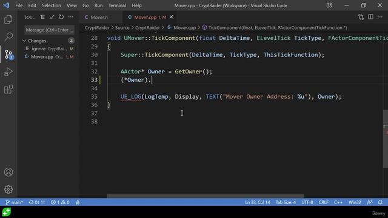Select language mode C++ in status bar
The image size is (388, 218).
click(x=338, y=202)
